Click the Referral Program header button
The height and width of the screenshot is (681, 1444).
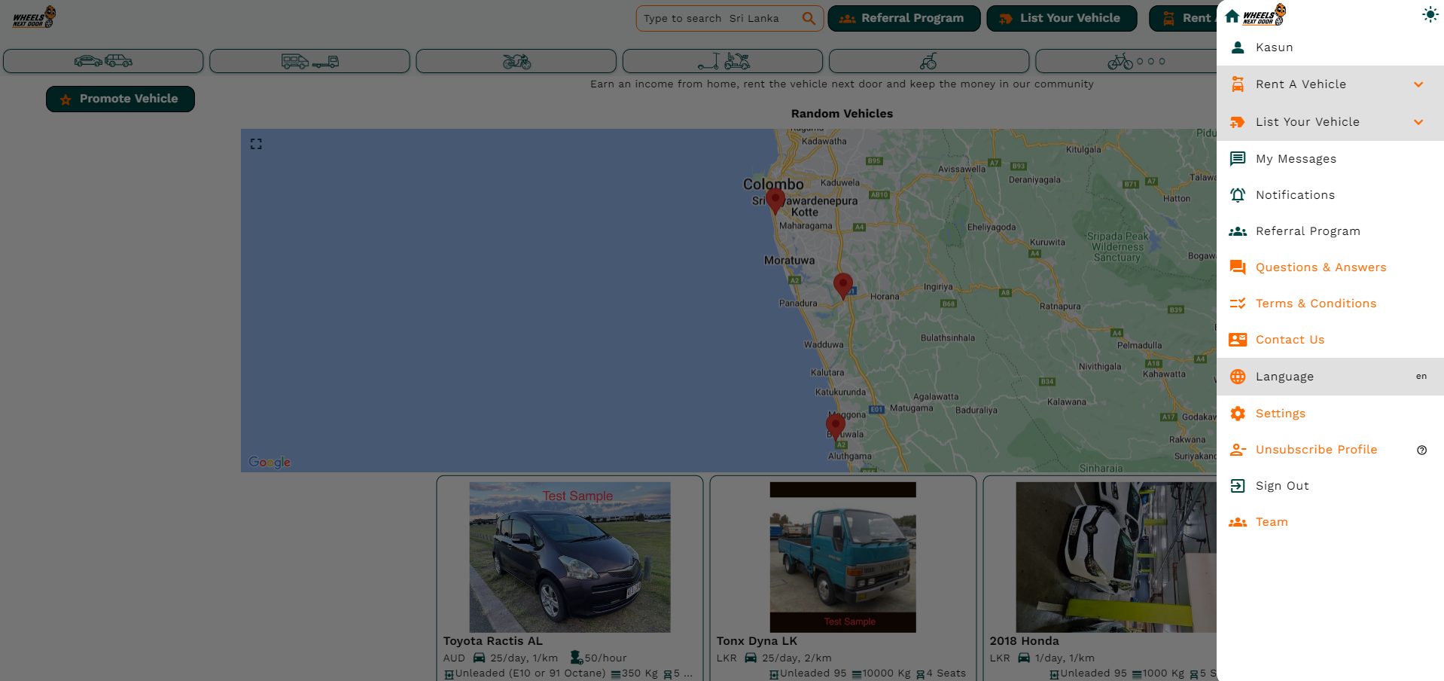[903, 18]
